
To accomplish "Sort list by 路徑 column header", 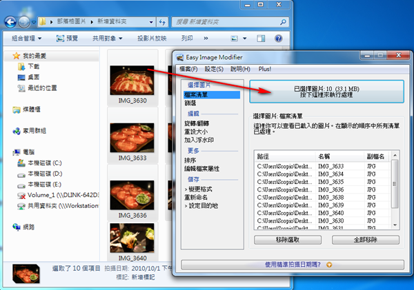I will [x=285, y=156].
